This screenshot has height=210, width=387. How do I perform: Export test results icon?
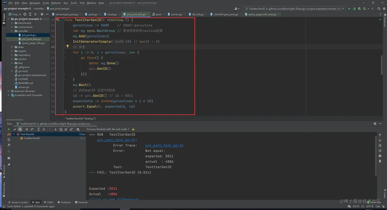[x=71, y=129]
